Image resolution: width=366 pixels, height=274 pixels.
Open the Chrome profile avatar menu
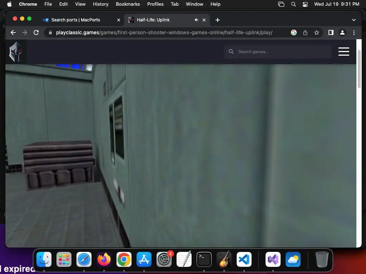tap(342, 32)
